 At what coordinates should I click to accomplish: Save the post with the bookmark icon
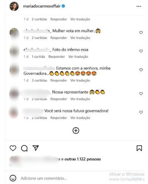[x=139, y=148]
